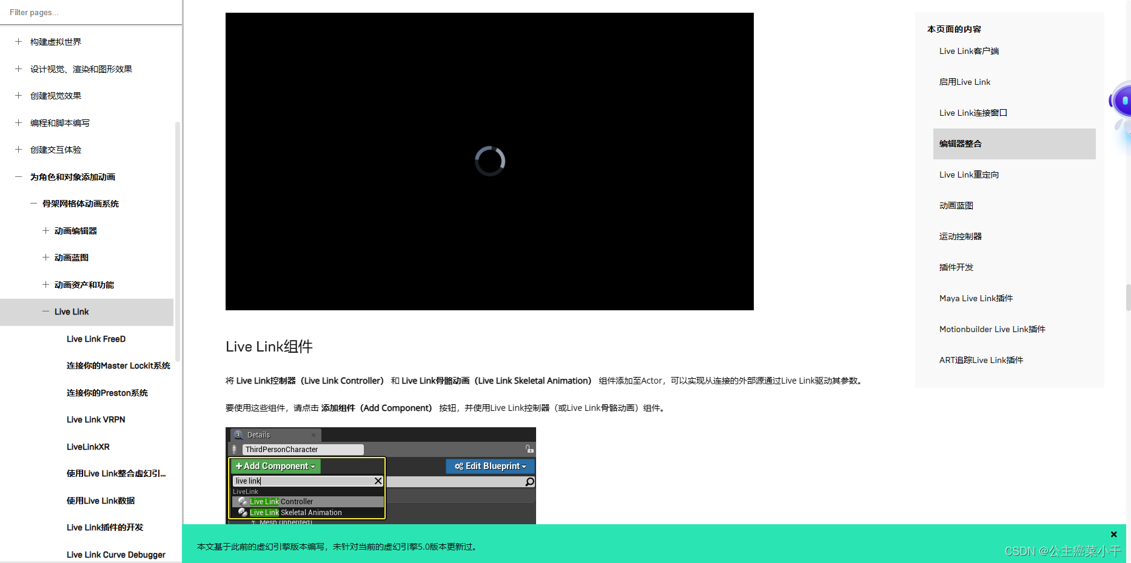
Task: Open Live Link Curve Debugger page
Action: pos(116,555)
